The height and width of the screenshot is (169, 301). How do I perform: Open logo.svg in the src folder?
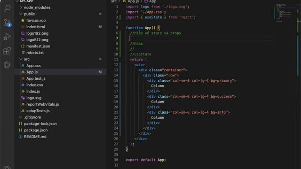[34, 98]
